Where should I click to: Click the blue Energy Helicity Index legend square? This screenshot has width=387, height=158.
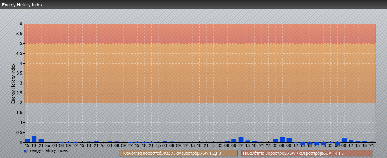pos(25,151)
